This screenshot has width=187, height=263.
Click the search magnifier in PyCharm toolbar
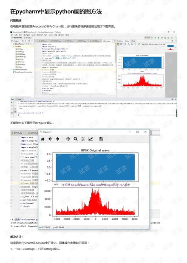pyautogui.click(x=176, y=38)
